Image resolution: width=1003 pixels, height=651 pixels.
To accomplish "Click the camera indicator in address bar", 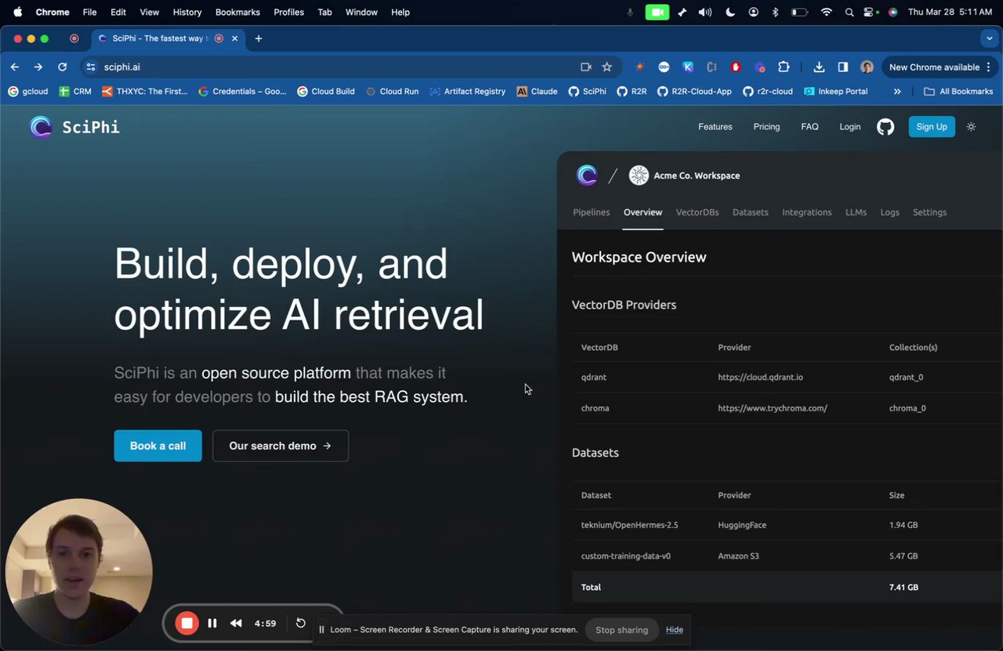I will point(585,67).
